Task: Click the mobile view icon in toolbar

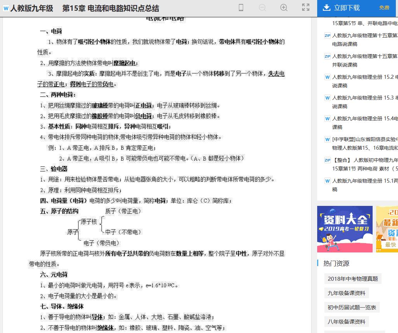Action: tap(241, 7)
